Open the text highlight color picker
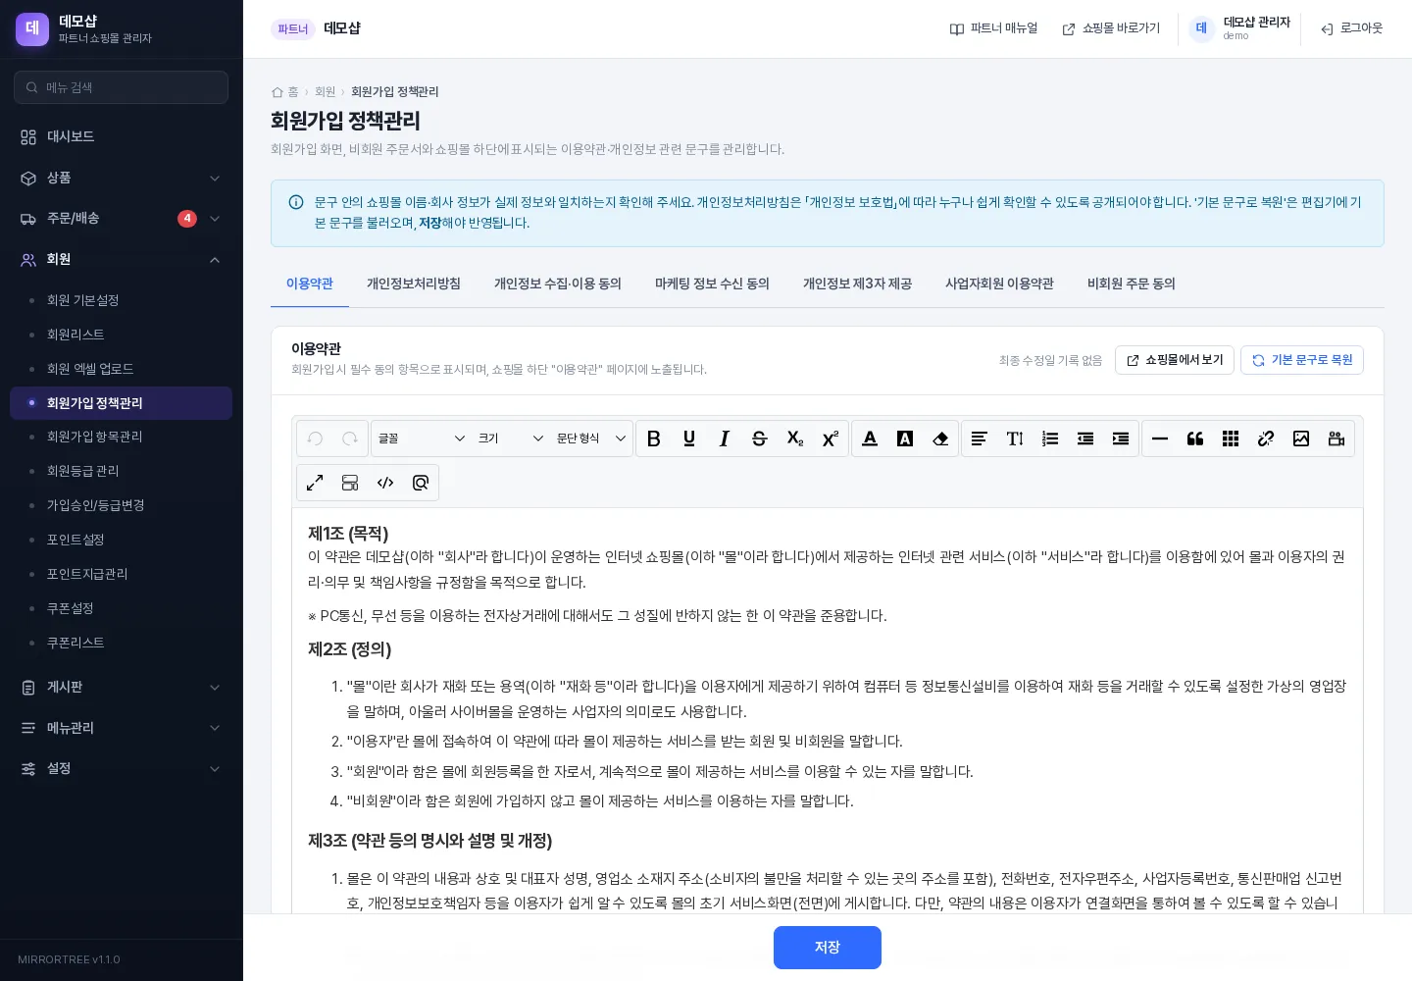Screen dimensions: 1412x981 [905, 439]
